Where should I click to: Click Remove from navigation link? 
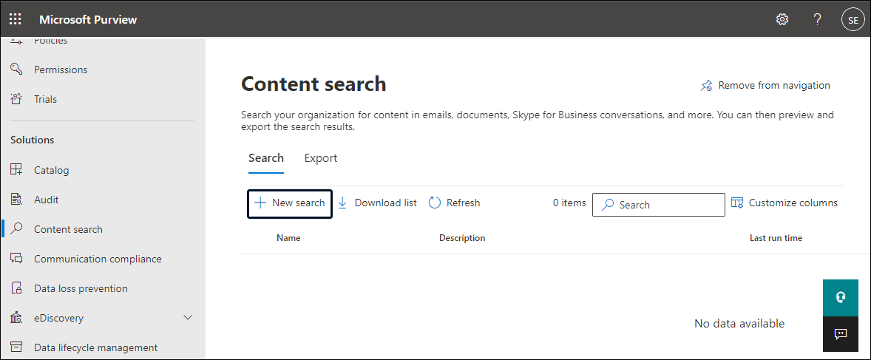[774, 86]
